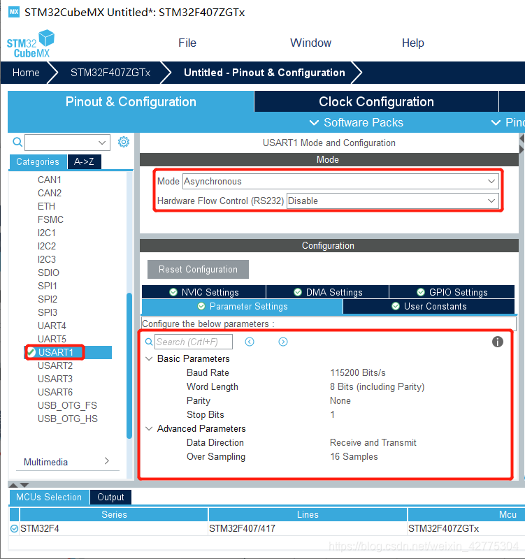Open the File menu

tap(187, 43)
